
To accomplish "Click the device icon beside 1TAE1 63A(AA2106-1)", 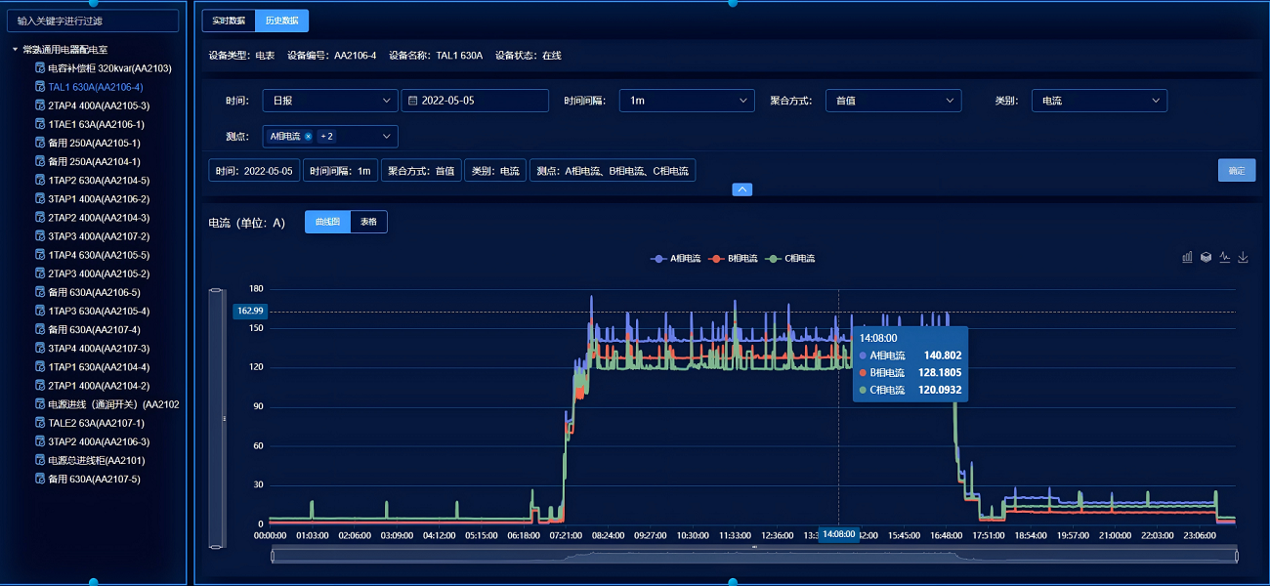I will (40, 124).
